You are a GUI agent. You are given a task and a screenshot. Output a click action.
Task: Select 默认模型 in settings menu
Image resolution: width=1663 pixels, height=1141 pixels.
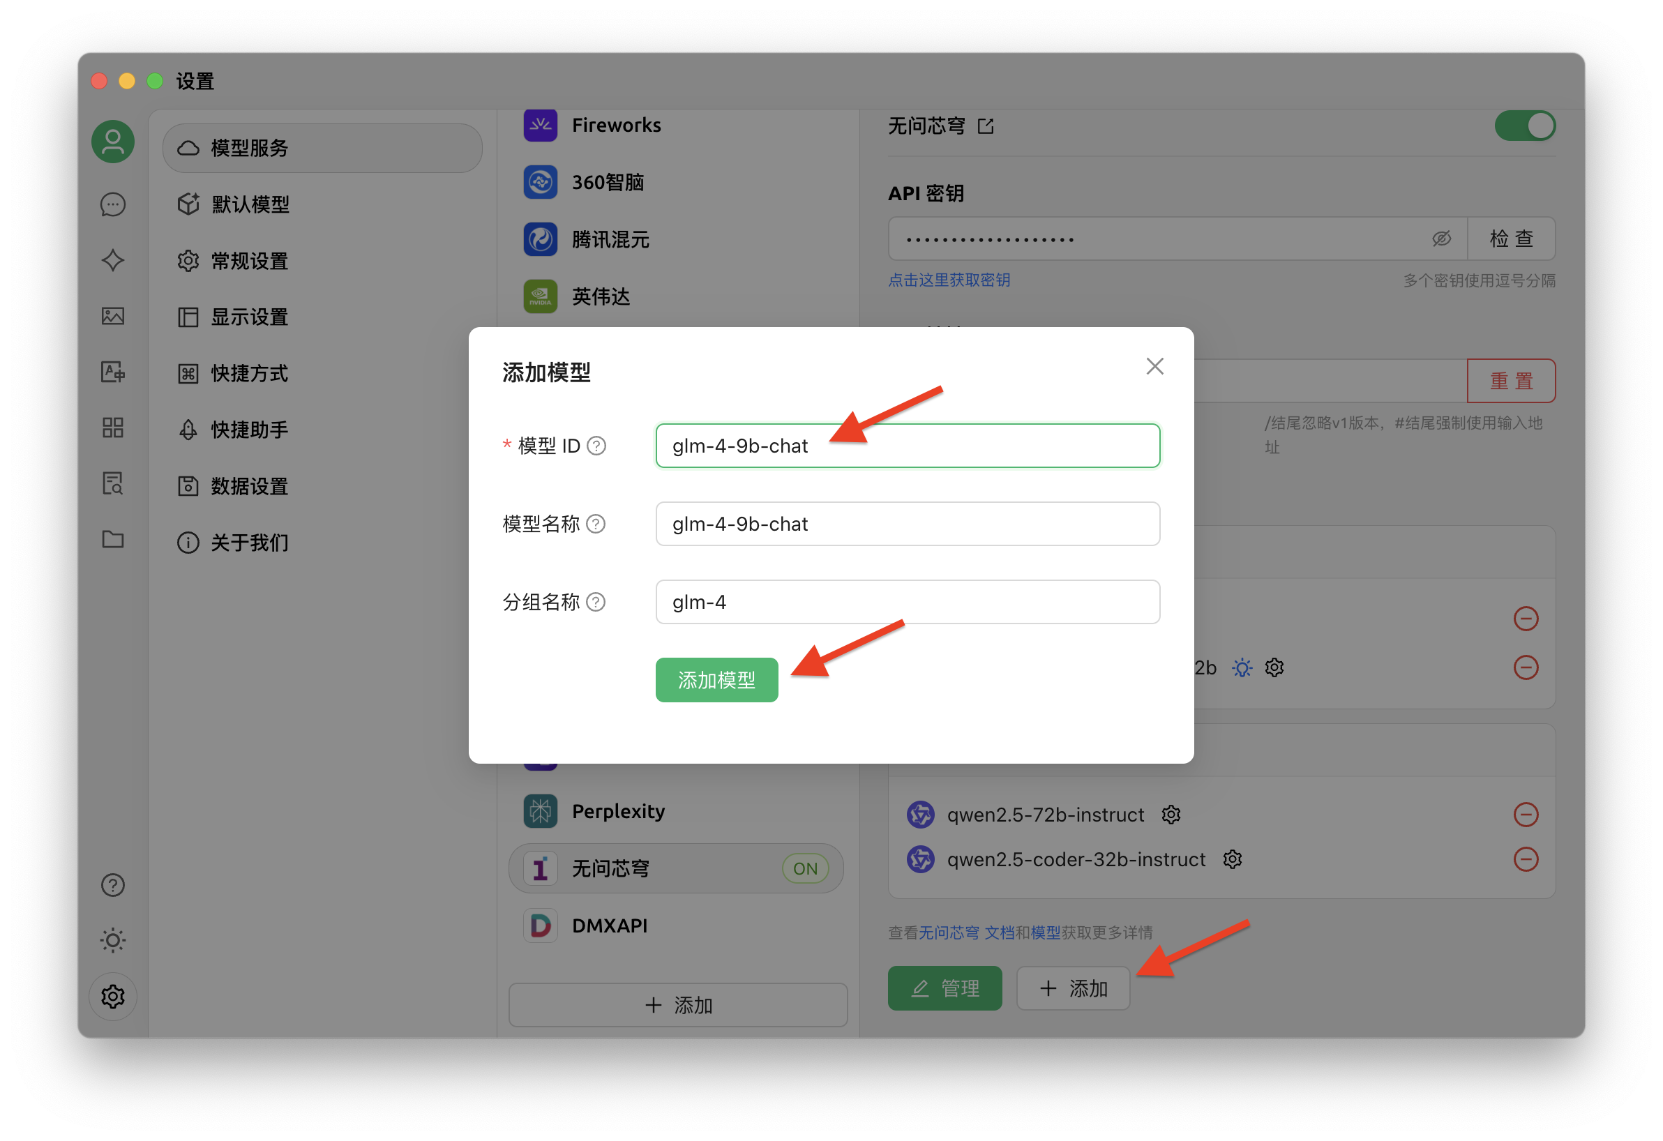click(x=322, y=204)
